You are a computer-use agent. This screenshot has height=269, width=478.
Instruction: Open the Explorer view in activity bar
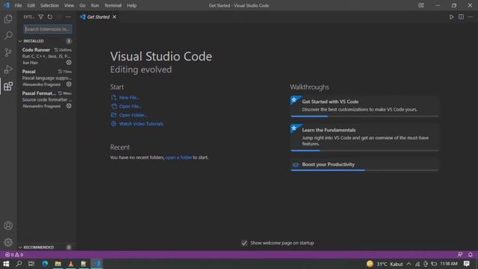[x=8, y=19]
